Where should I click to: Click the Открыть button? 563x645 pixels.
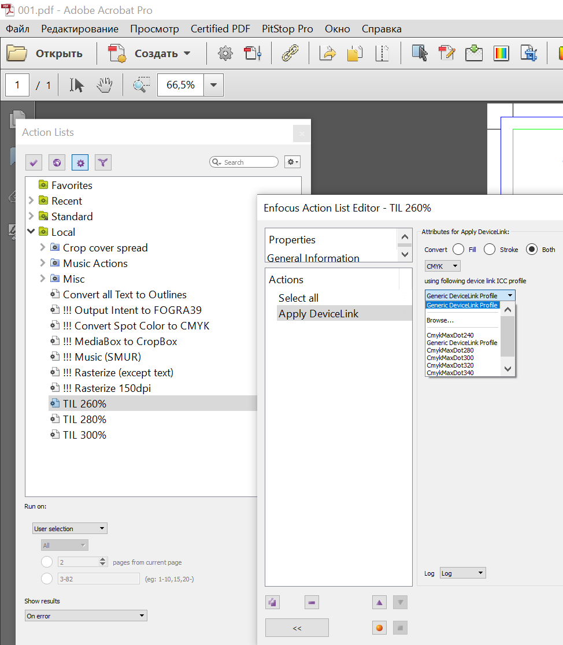(45, 54)
